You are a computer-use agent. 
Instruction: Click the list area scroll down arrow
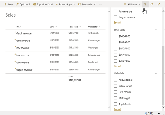pos(109,107)
